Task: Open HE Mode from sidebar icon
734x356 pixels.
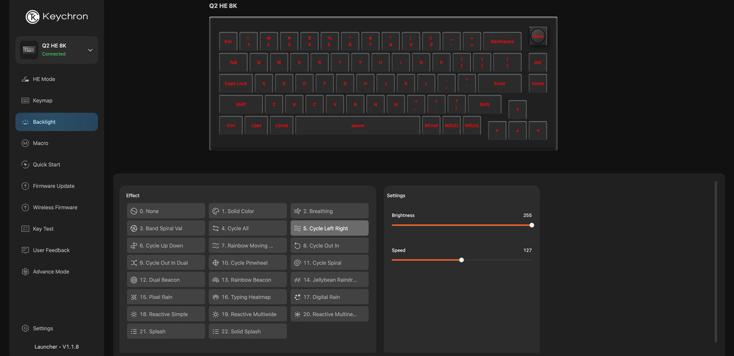Action: pyautogui.click(x=25, y=79)
